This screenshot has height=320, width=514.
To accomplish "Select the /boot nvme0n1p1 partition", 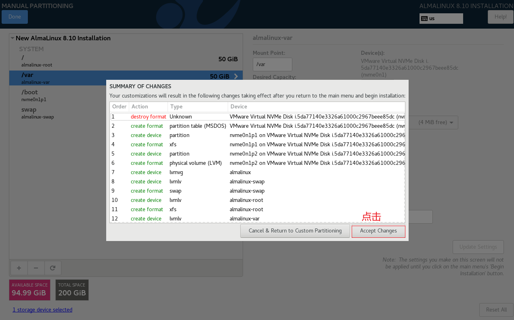I will coord(126,95).
